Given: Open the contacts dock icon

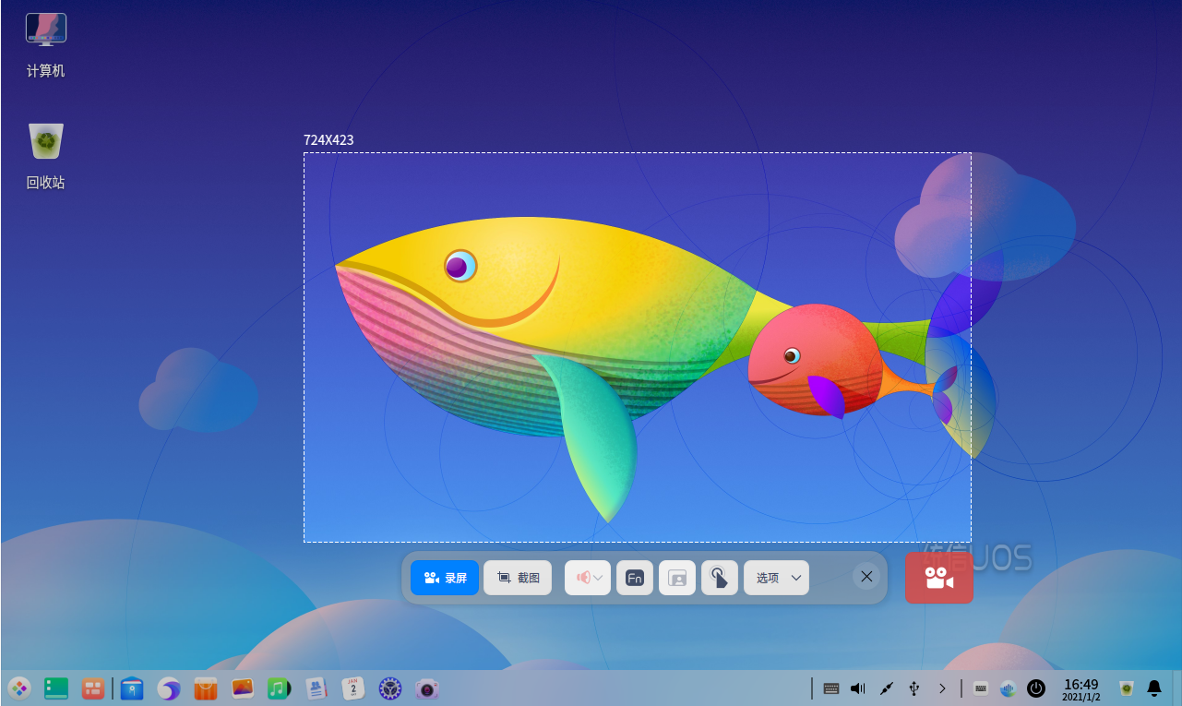Looking at the screenshot, I should pyautogui.click(x=316, y=688).
